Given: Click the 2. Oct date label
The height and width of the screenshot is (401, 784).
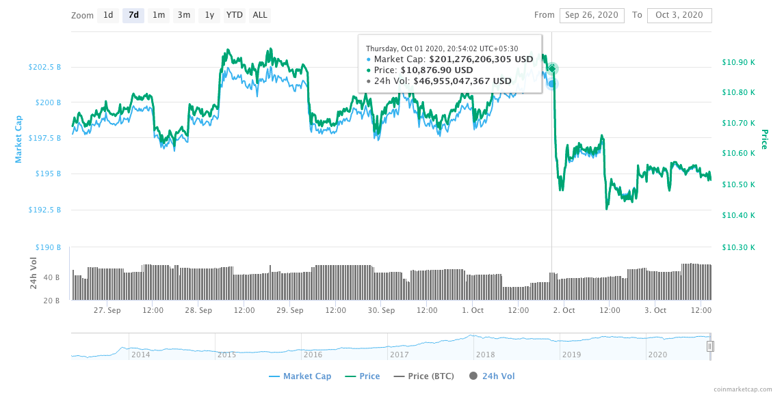Looking at the screenshot, I should pos(564,310).
